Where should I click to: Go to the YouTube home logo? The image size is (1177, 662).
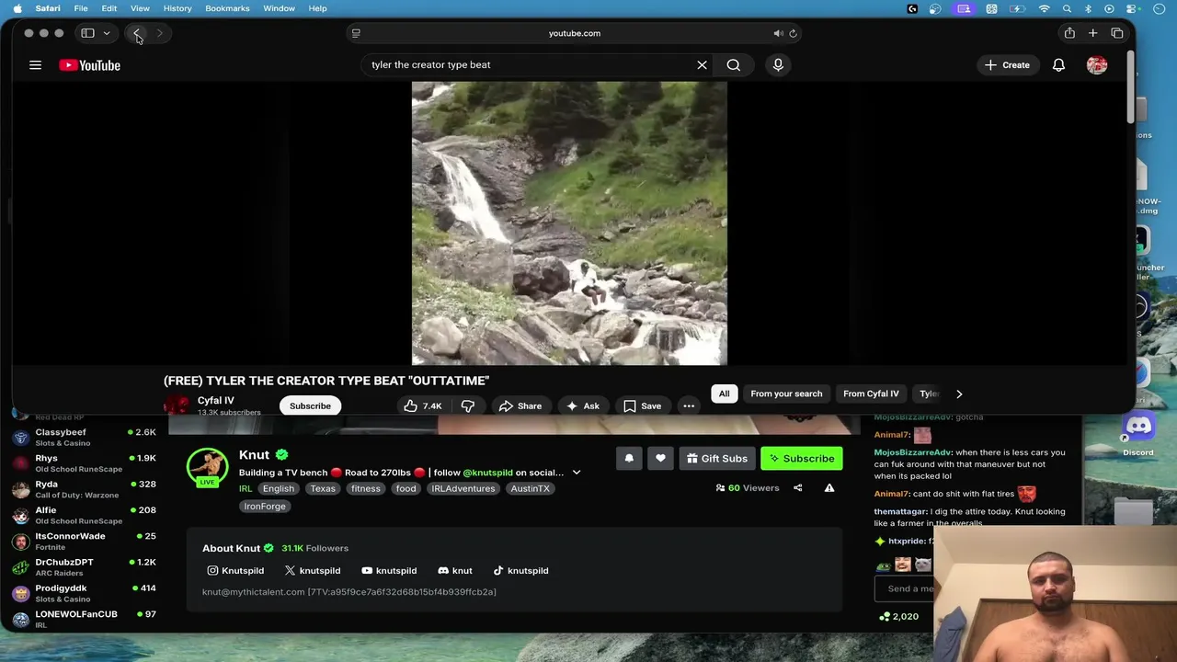(90, 65)
